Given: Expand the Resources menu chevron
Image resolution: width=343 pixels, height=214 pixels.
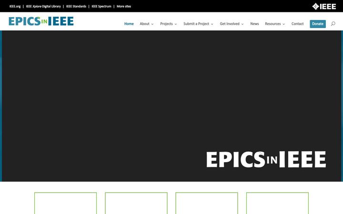Looking at the screenshot, I should (284, 24).
